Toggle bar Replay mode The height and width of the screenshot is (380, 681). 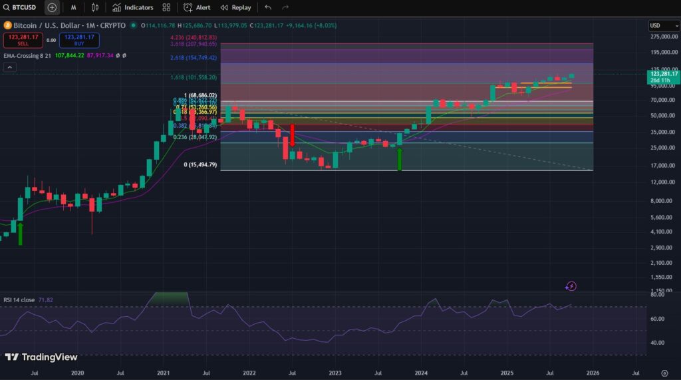(236, 7)
